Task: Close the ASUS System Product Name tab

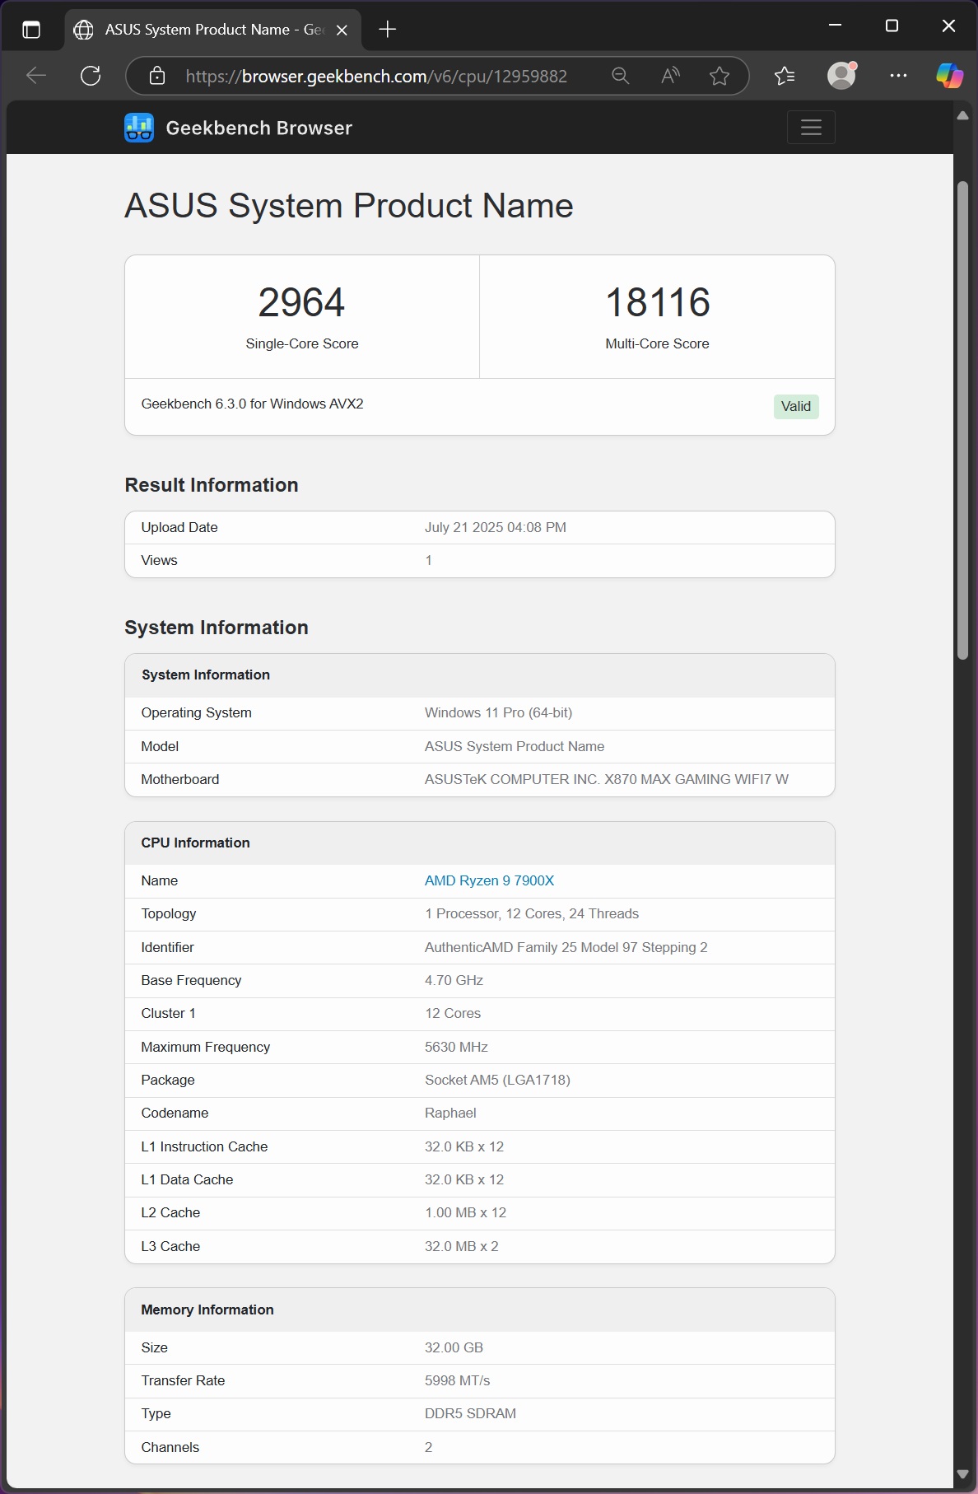Action: pyautogui.click(x=342, y=30)
